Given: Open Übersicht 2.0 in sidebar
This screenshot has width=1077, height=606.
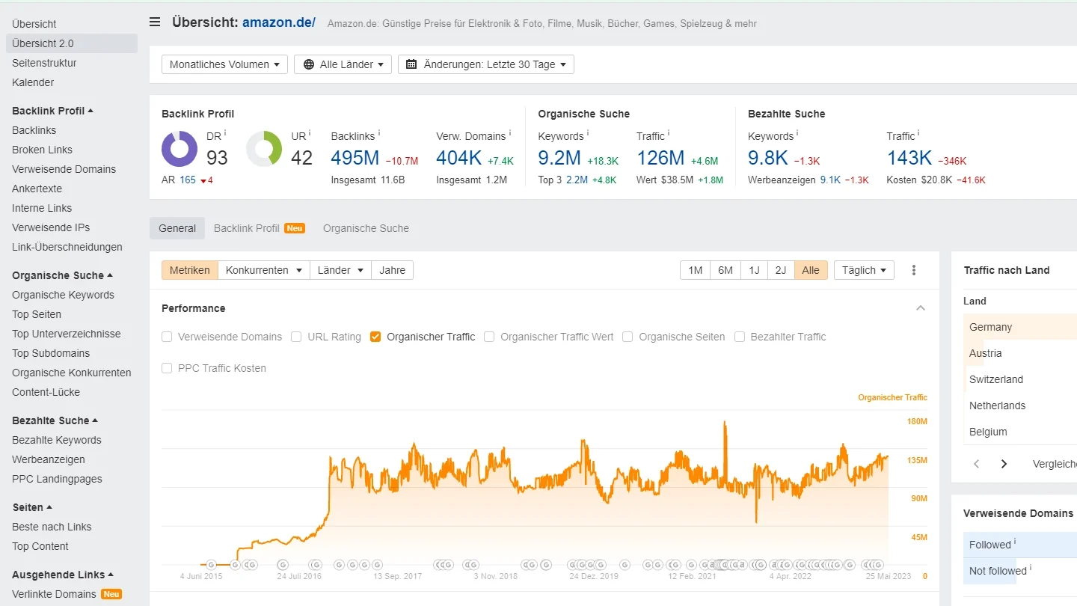Looking at the screenshot, I should click(x=72, y=43).
